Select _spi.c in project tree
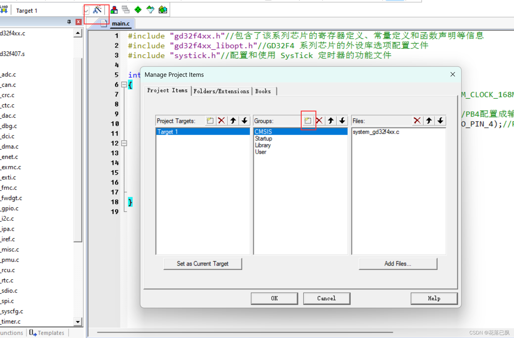 click(x=7, y=301)
